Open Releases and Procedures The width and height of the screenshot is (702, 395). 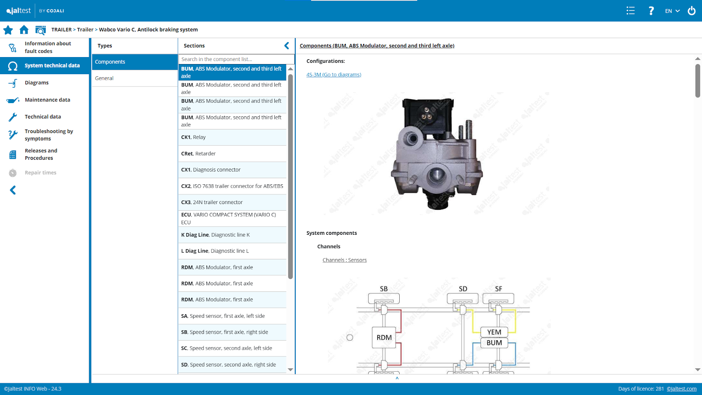tap(44, 154)
